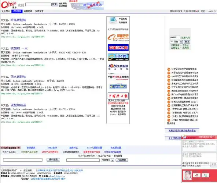Click the 强华搜索 button
Screen dimensions: 217x183
(x=53, y=160)
